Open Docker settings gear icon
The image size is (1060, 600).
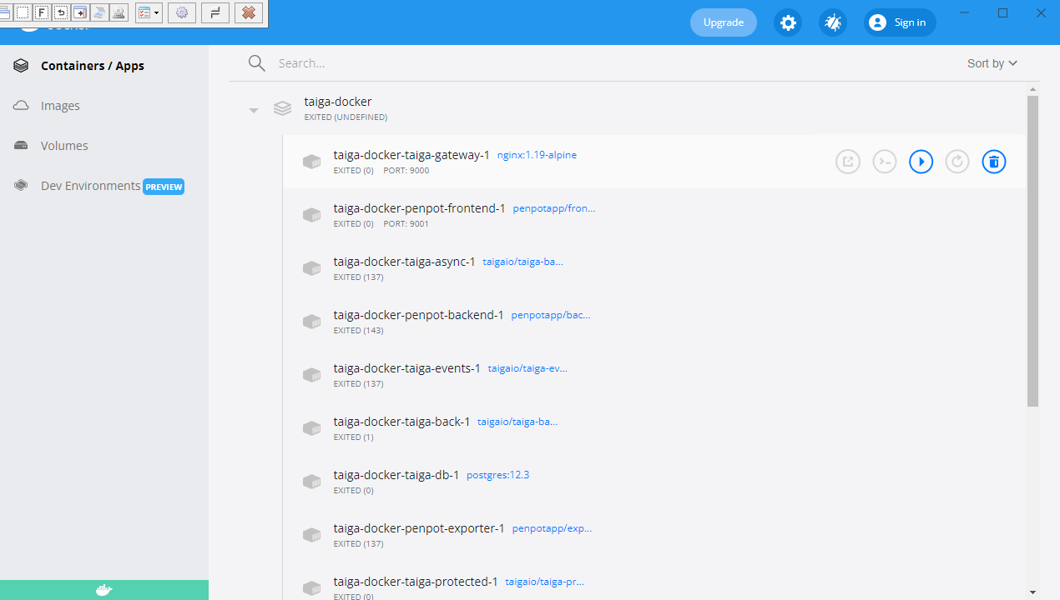coord(788,22)
